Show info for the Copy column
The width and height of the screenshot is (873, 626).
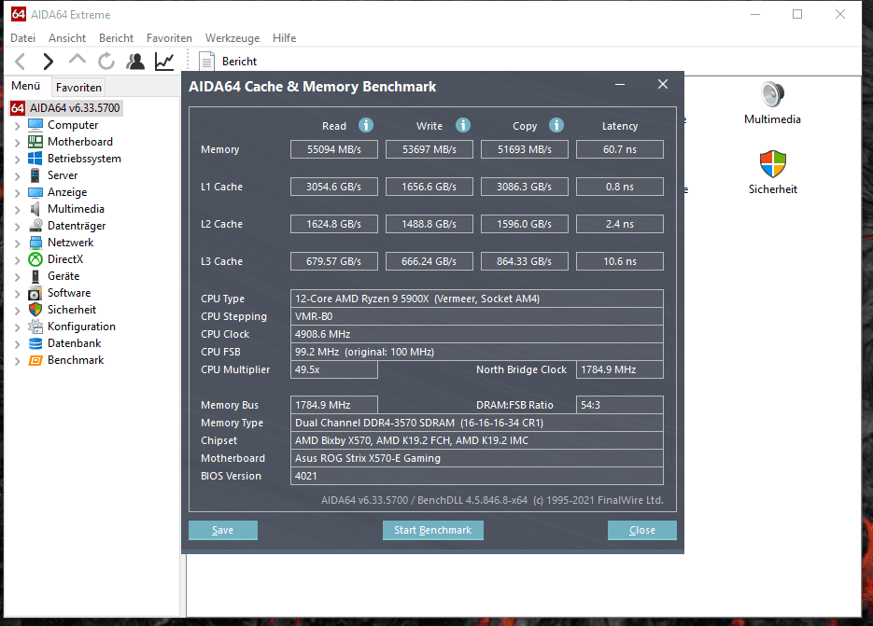(x=556, y=125)
